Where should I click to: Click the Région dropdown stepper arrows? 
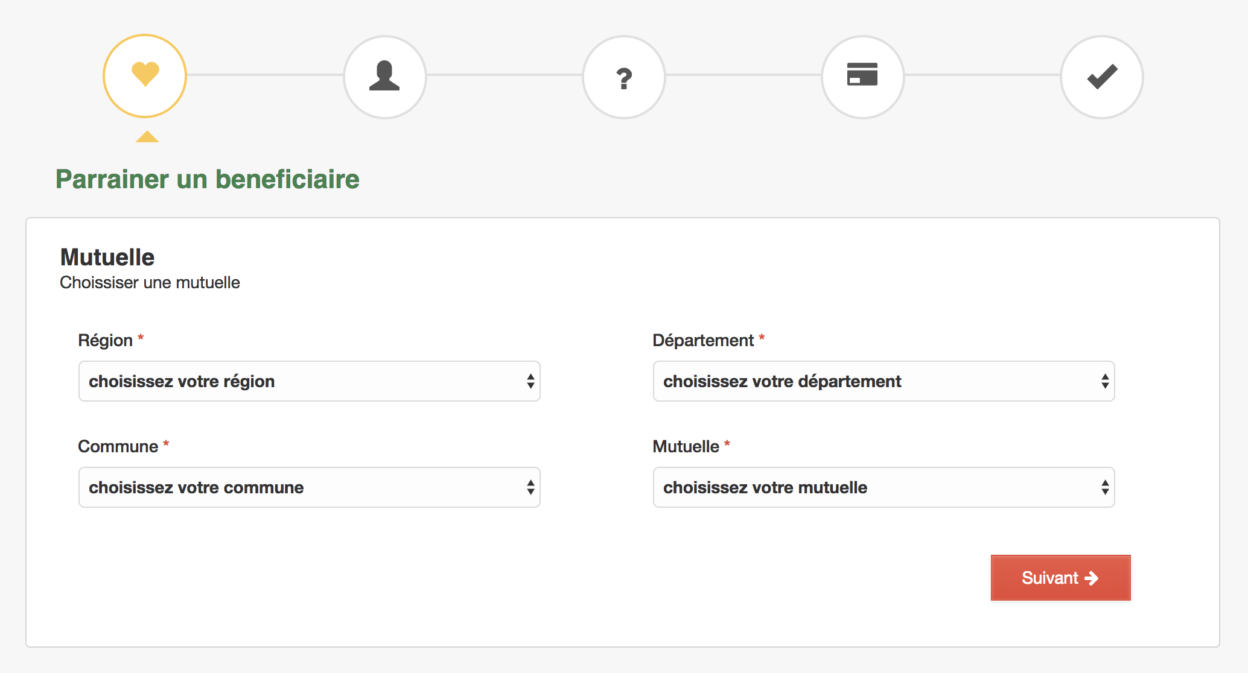(x=530, y=381)
